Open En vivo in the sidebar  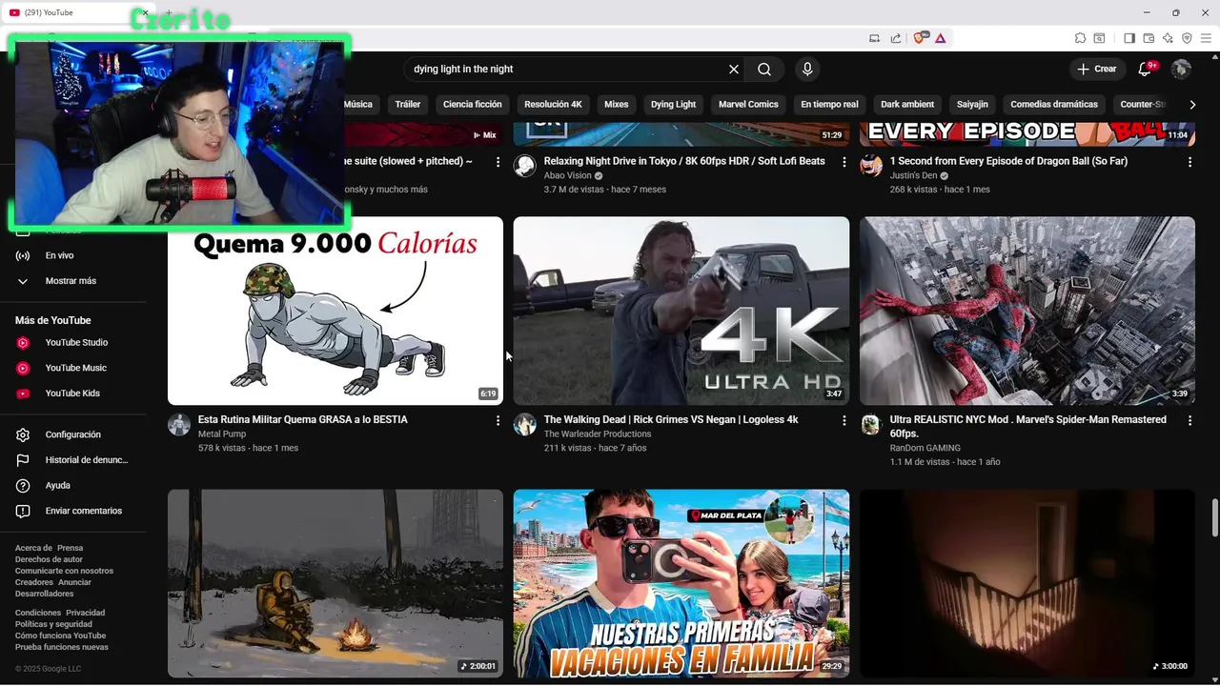point(72,255)
